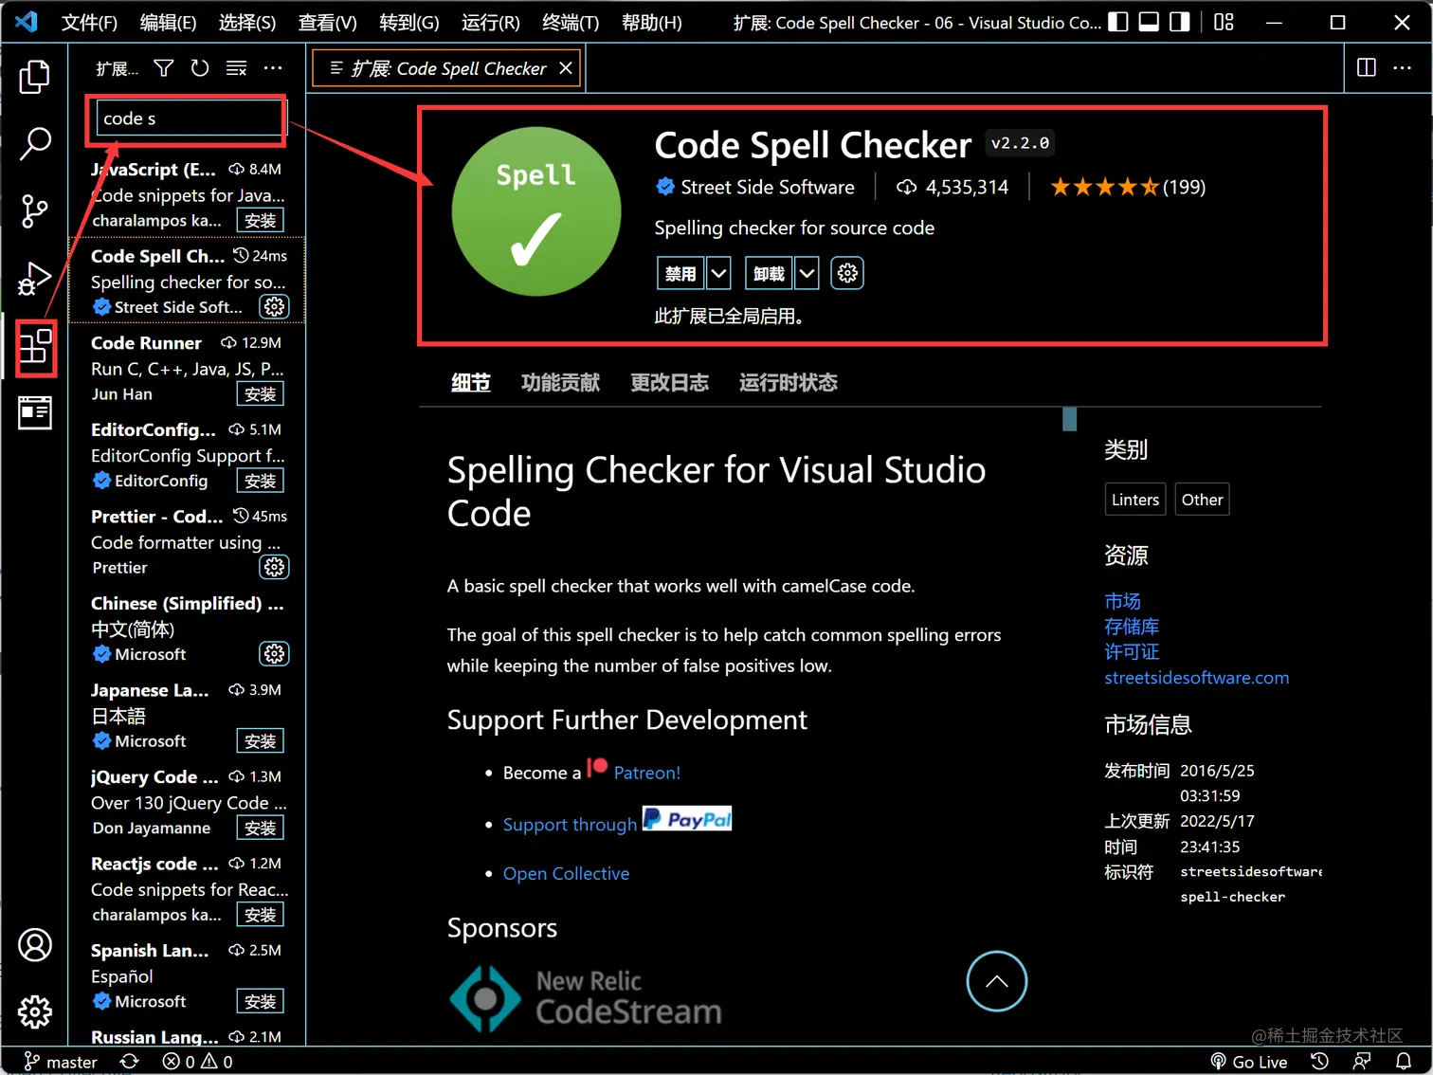1433x1075 pixels.
Task: Refresh the extensions list
Action: coord(199,67)
